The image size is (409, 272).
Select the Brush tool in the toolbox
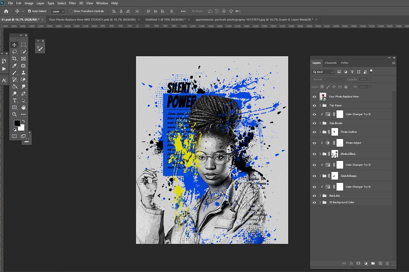point(15,73)
